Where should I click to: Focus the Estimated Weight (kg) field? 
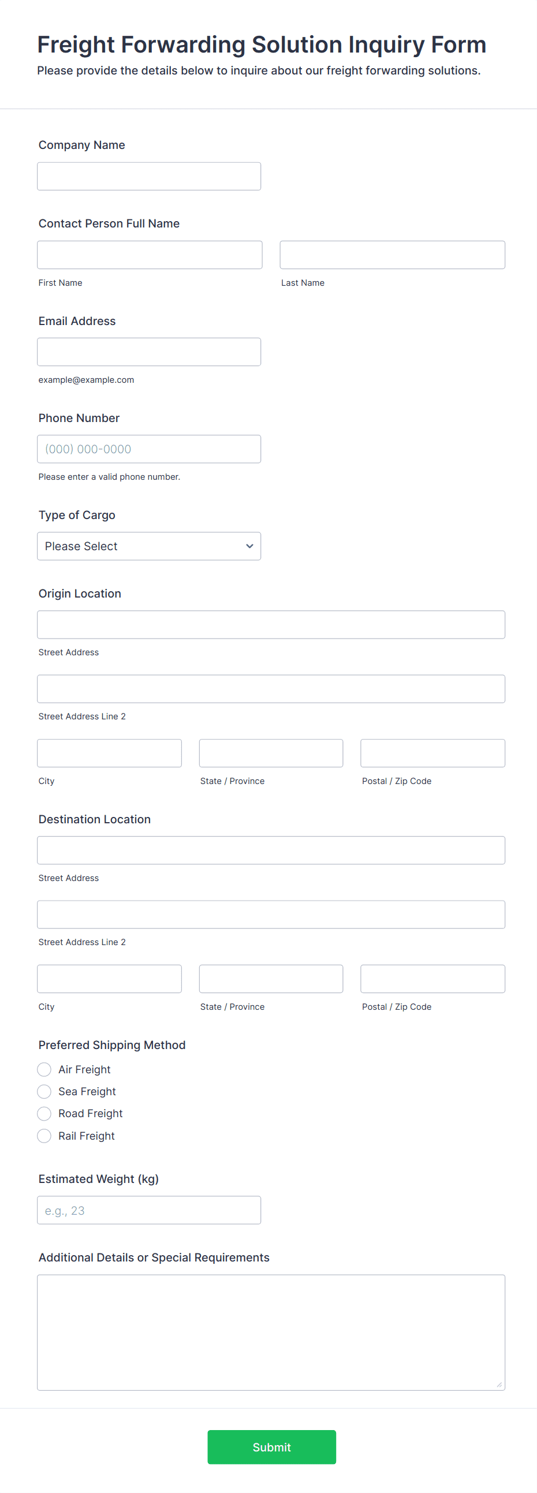(149, 1210)
